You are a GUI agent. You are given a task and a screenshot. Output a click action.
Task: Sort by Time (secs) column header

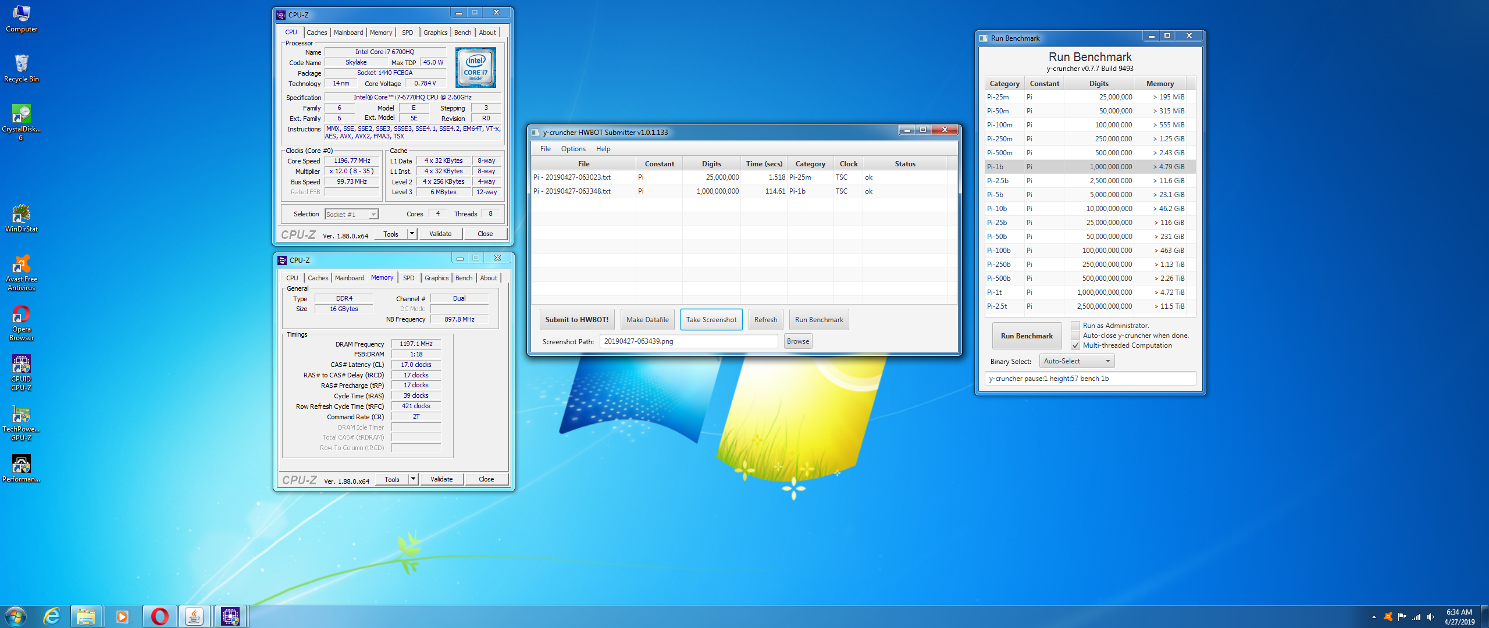[764, 164]
